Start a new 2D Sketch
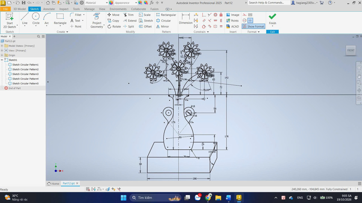Image resolution: width=362 pixels, height=203 pixels. click(x=10, y=21)
